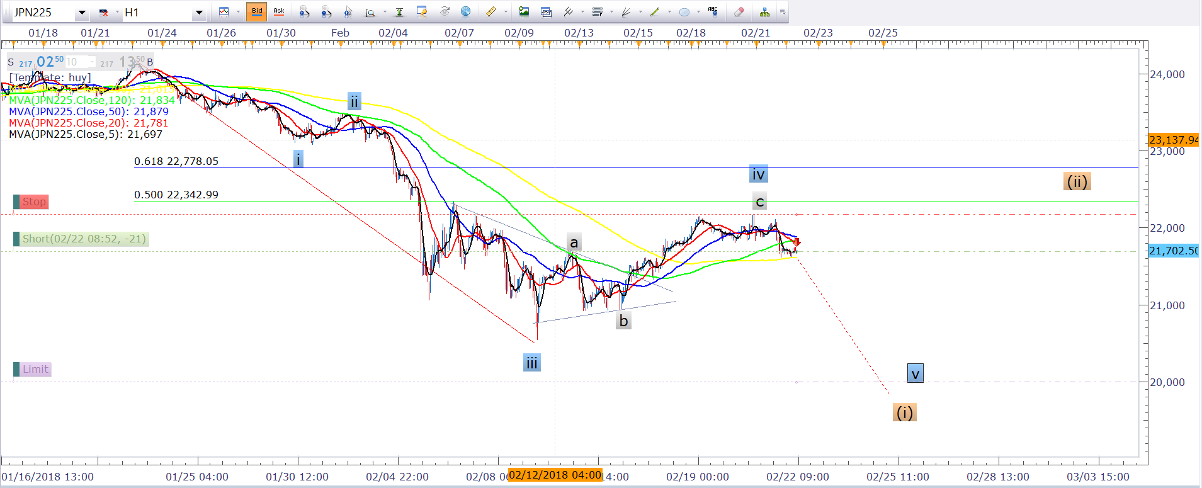
Task: Open the H1 timeframe dropdown
Action: pos(199,13)
